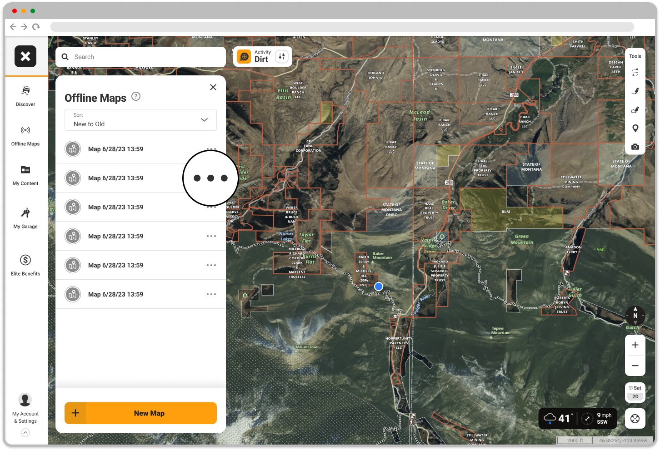Close the Offline Maps panel
Image resolution: width=660 pixels, height=450 pixels.
pyautogui.click(x=213, y=87)
